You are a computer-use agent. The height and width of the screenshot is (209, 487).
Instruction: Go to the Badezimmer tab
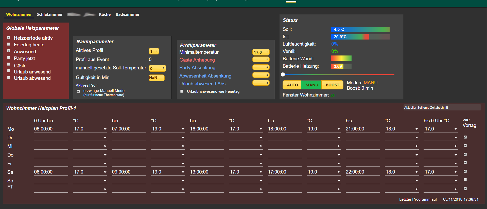coord(128,14)
